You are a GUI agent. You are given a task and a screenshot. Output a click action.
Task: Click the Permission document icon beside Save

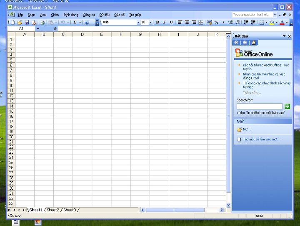[x=34, y=22]
